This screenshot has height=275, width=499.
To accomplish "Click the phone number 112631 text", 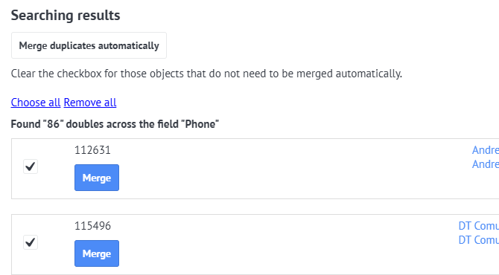I will 92,150.
